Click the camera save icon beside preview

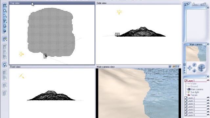tap(184, 65)
